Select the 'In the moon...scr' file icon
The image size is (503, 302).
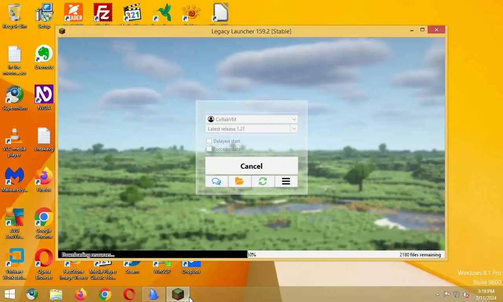15,60
